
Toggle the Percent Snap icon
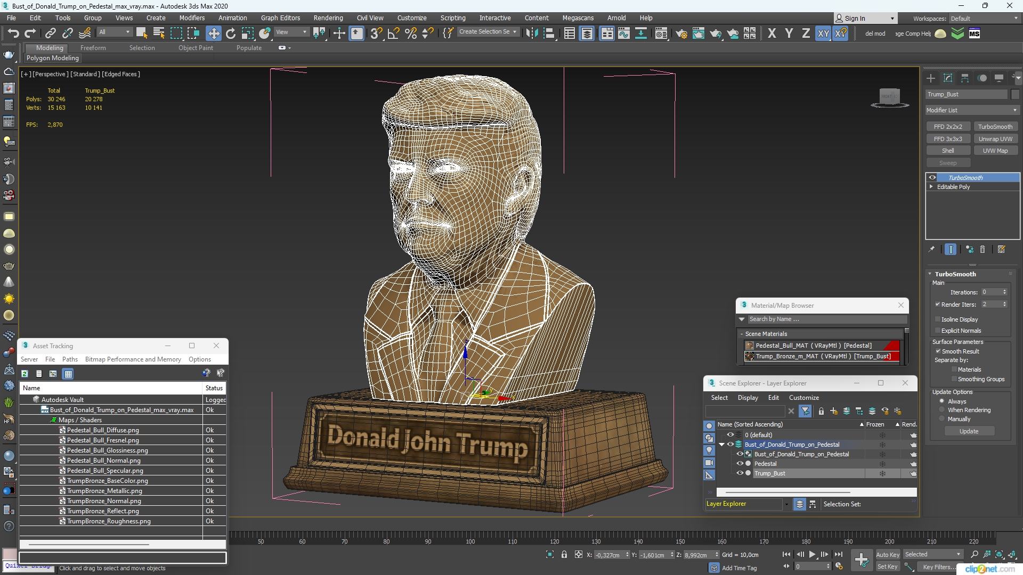tap(411, 34)
